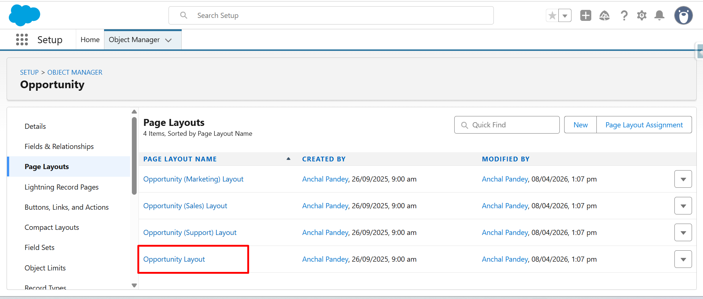Expand row actions for Opportunity (Sales) Layout

[683, 206]
